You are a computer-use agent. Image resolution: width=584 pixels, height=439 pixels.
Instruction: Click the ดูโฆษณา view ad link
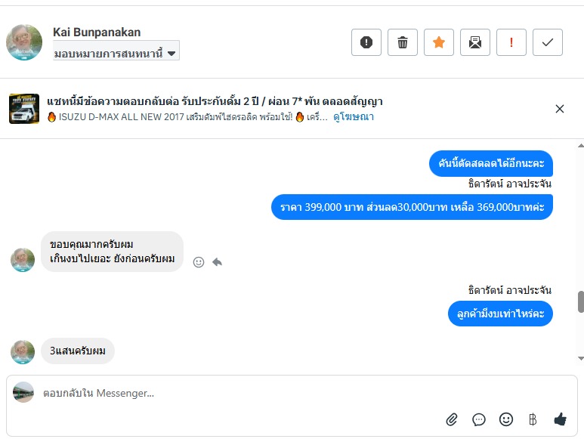pos(354,117)
